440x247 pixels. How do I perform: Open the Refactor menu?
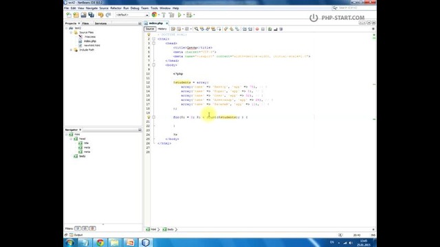coord(116,8)
